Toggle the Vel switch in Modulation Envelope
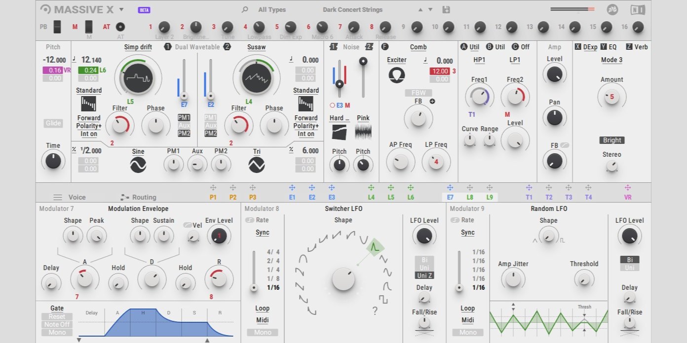Screen dimensions: 687x343 187,225
